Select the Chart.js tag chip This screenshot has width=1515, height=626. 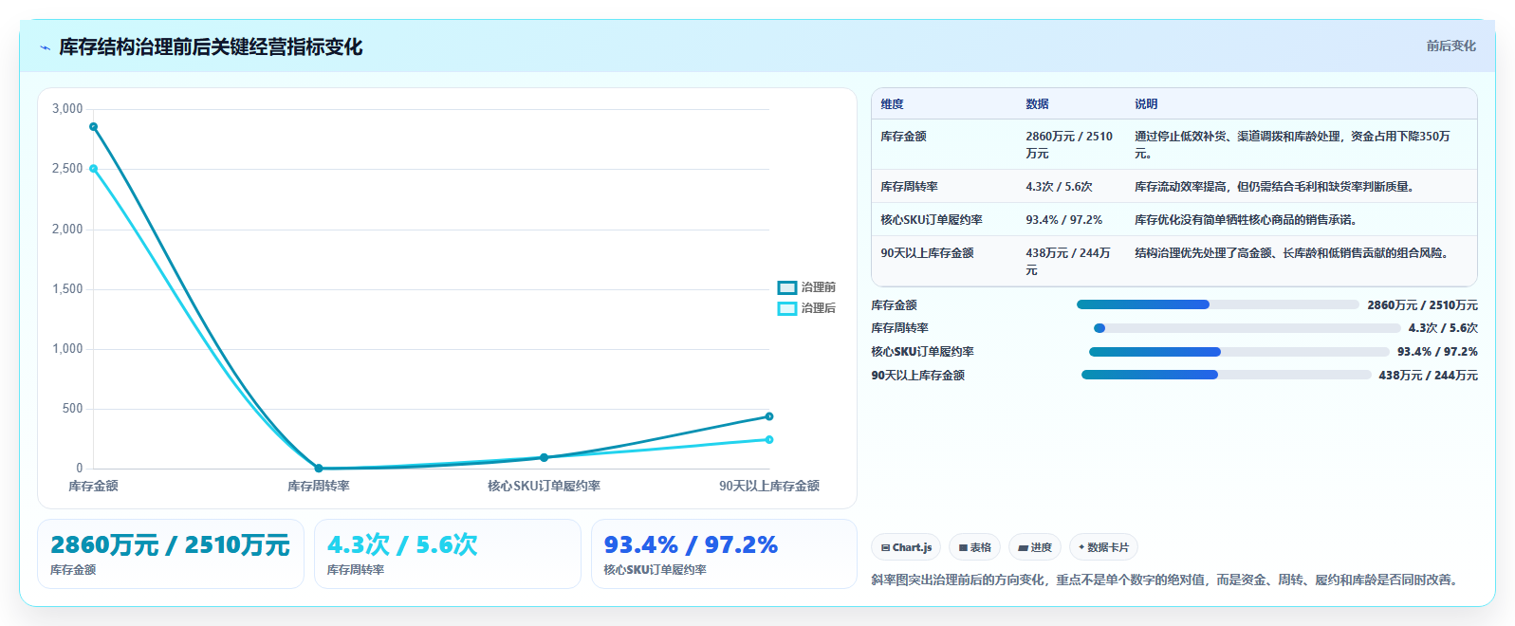click(x=906, y=547)
